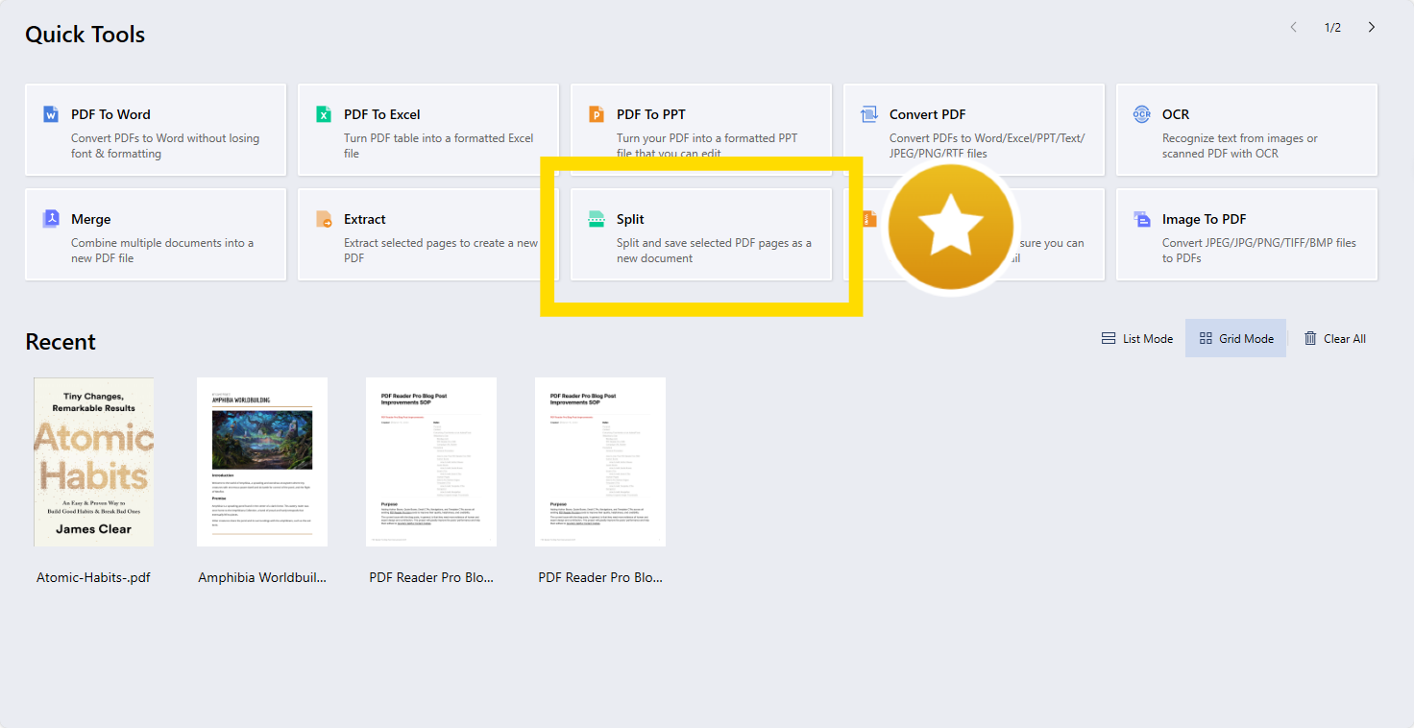Click the Merge tool icon
The width and height of the screenshot is (1414, 728).
(x=51, y=219)
